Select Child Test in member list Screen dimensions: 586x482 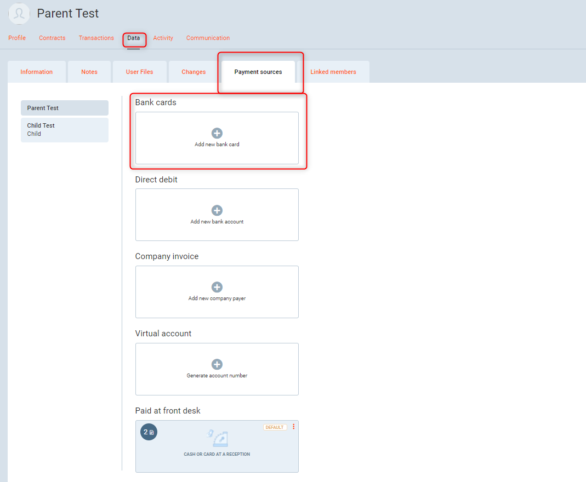click(x=64, y=130)
